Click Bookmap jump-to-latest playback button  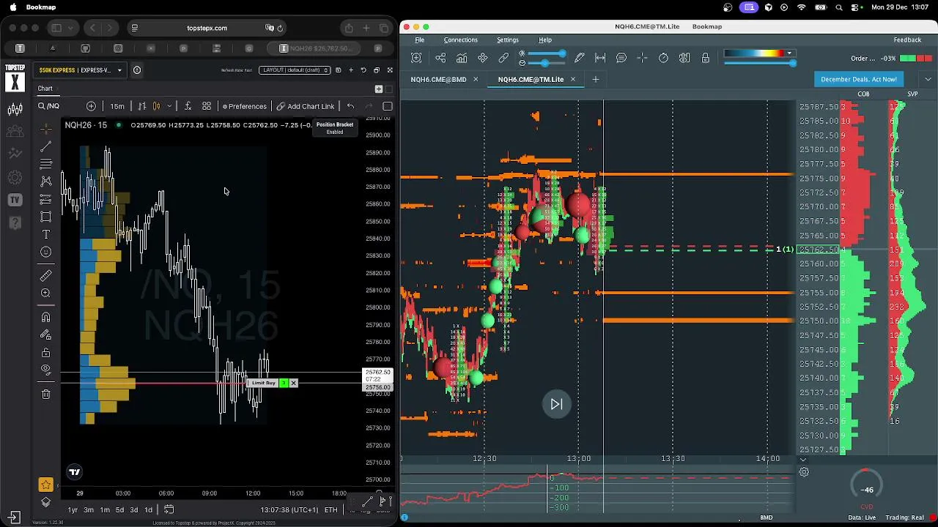pyautogui.click(x=556, y=404)
